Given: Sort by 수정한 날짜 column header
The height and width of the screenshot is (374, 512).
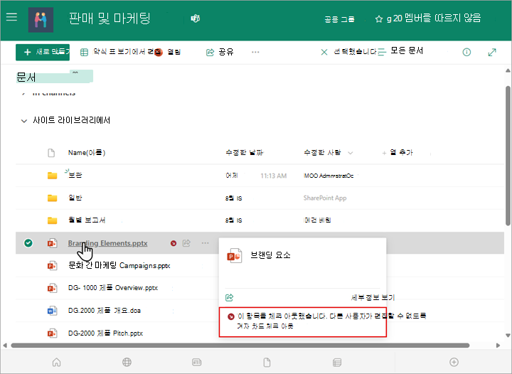Looking at the screenshot, I should [244, 152].
